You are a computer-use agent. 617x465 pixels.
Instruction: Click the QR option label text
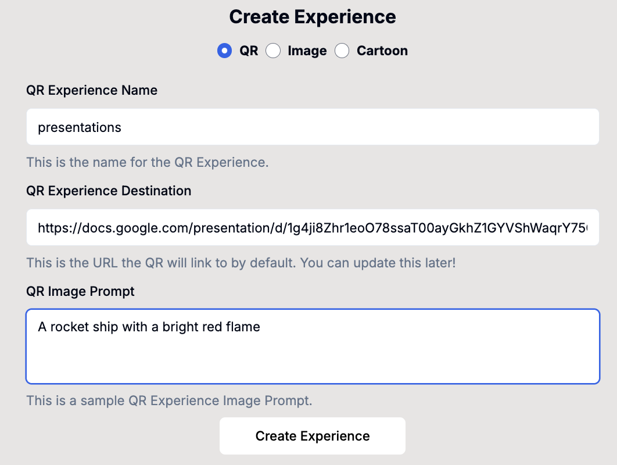(x=250, y=51)
